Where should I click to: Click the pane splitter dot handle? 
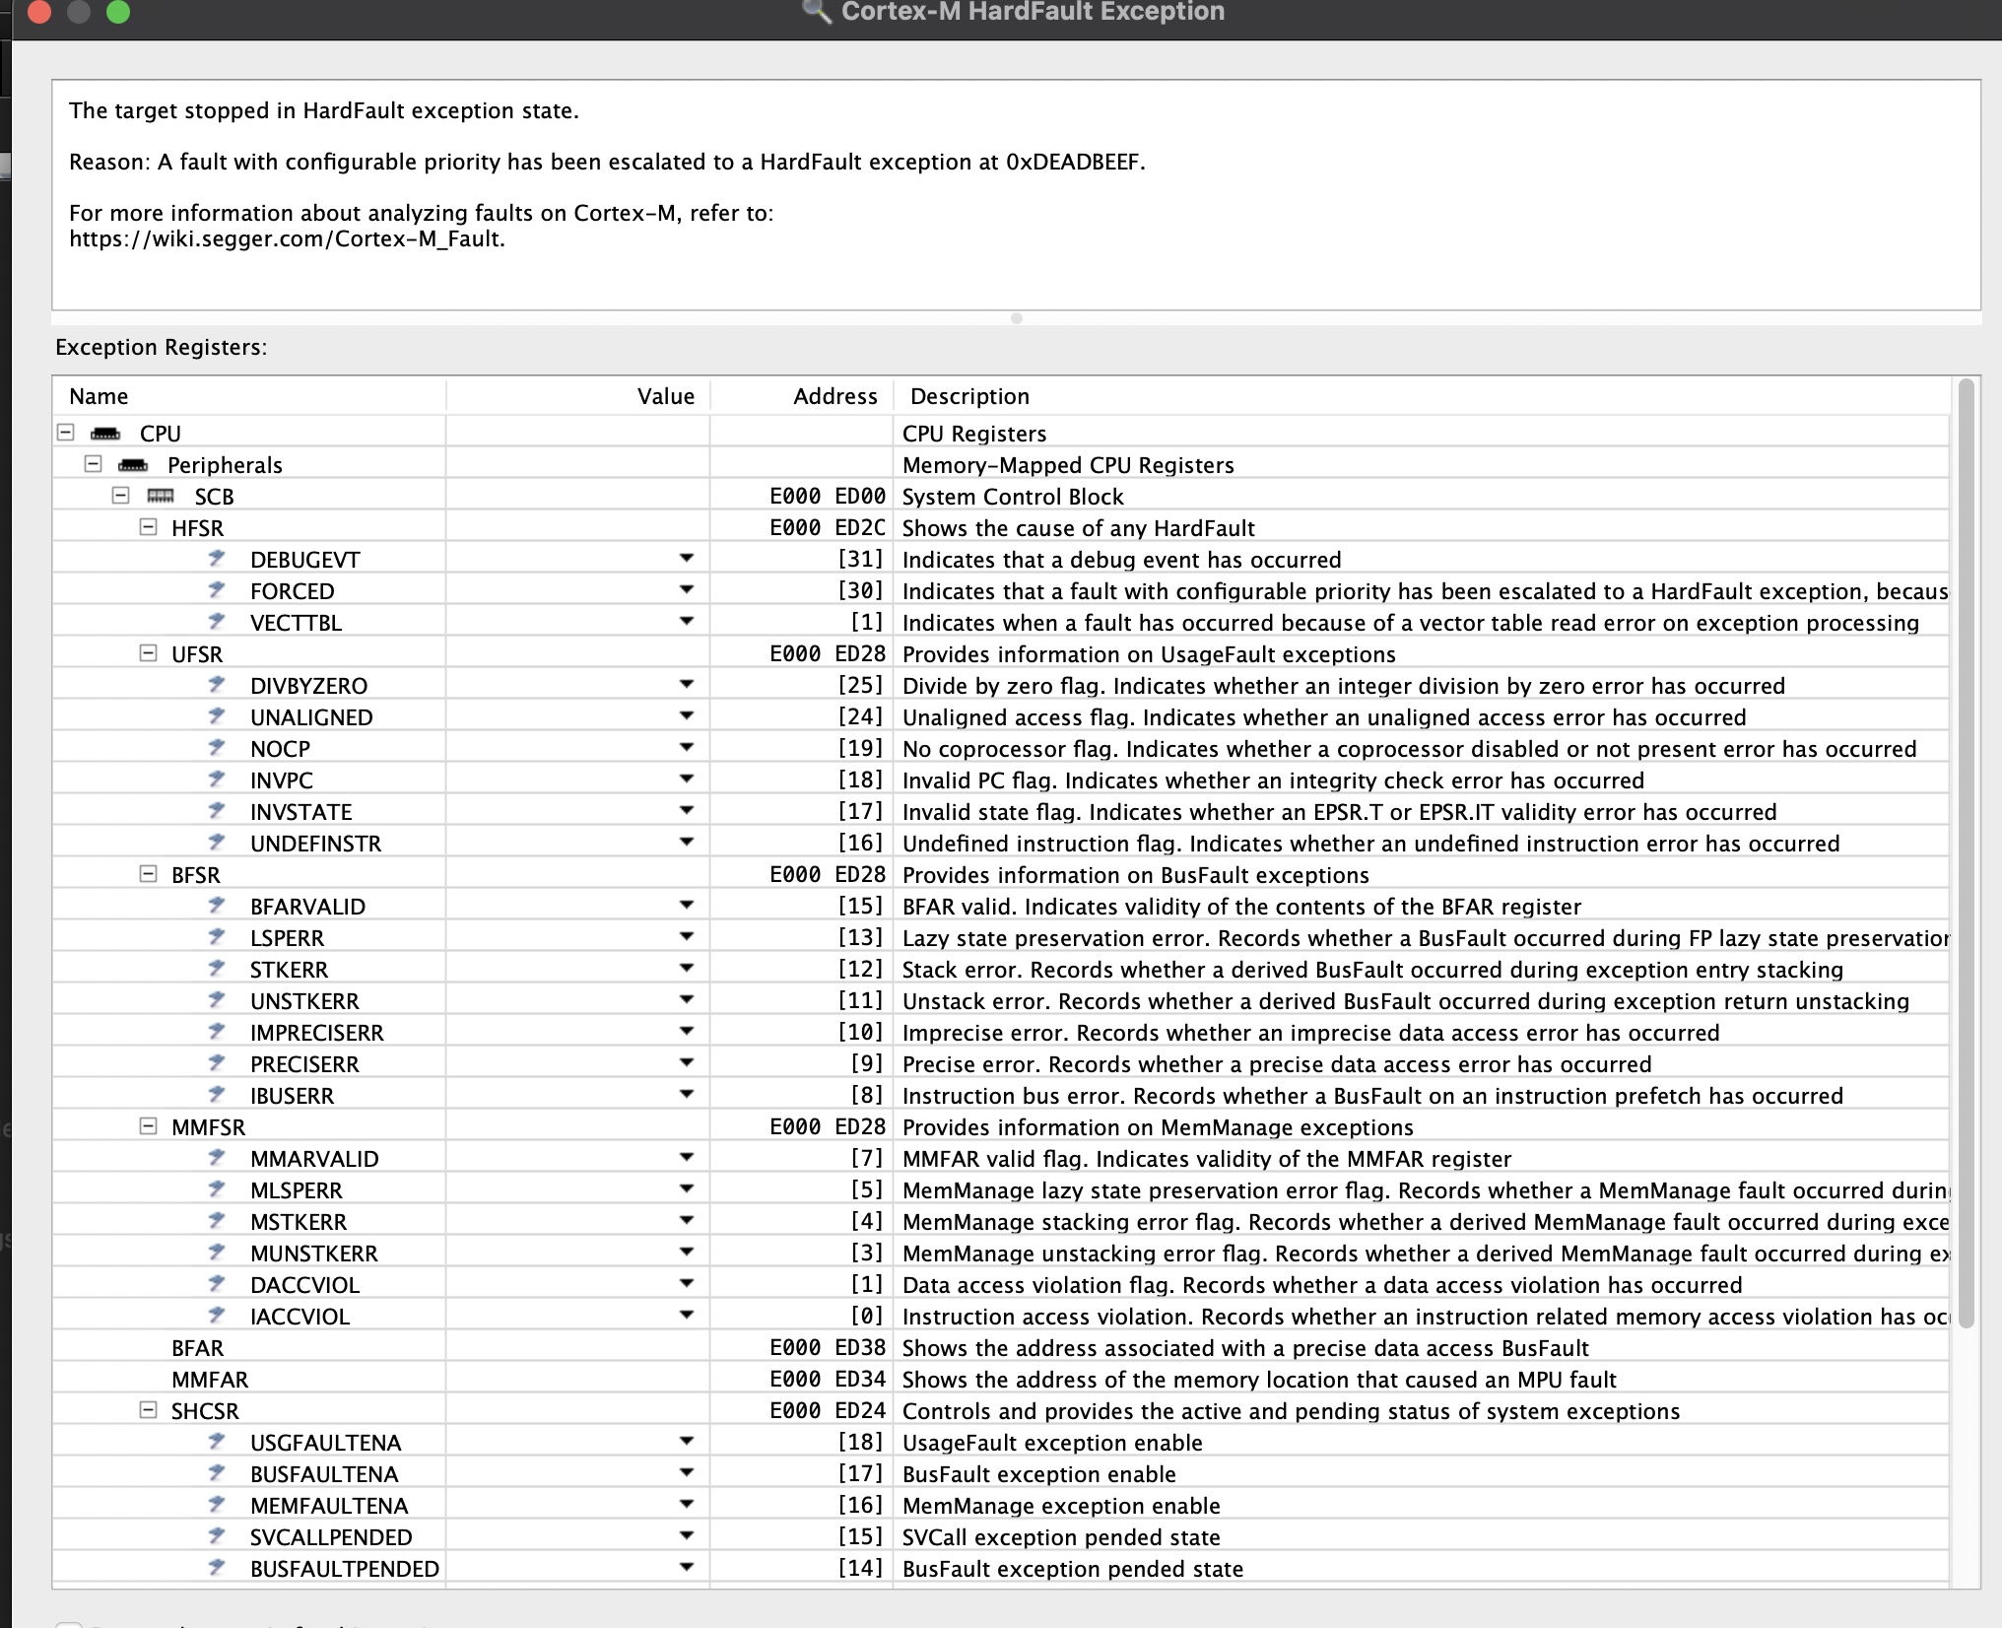(1017, 318)
